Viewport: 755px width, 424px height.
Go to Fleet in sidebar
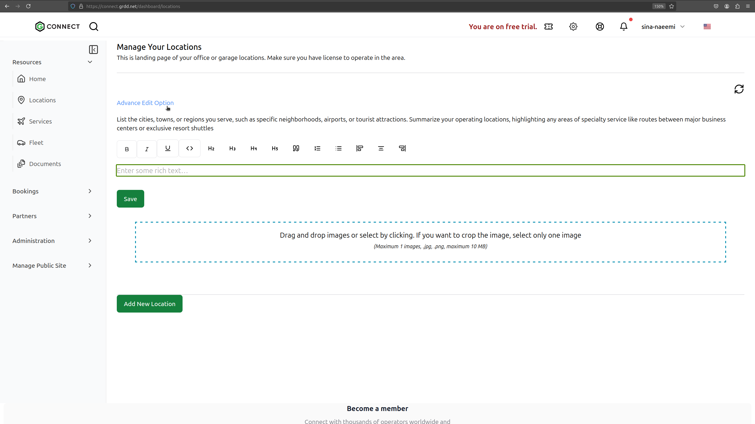[36, 143]
